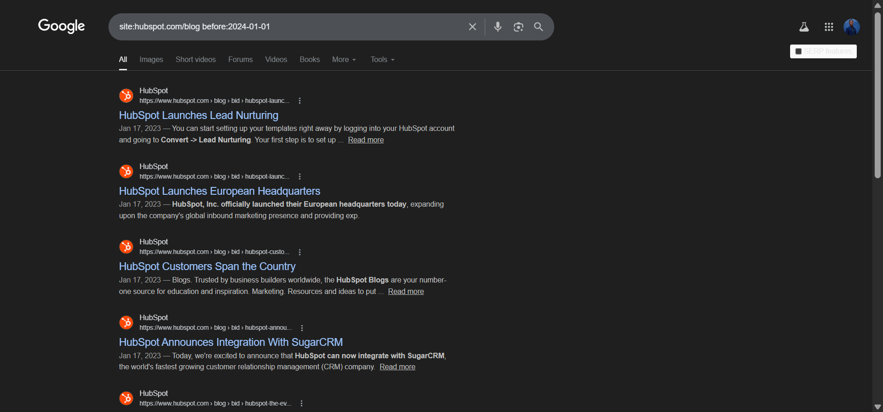This screenshot has width=883, height=412.
Task: Open the HubSpot Announces Integration With SugarCRM result
Action: (x=231, y=342)
